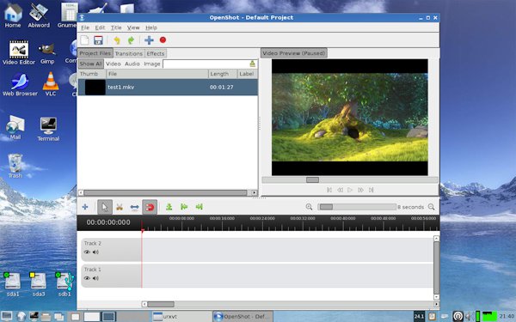Rewind the video preview
The image size is (516, 322).
coord(340,190)
